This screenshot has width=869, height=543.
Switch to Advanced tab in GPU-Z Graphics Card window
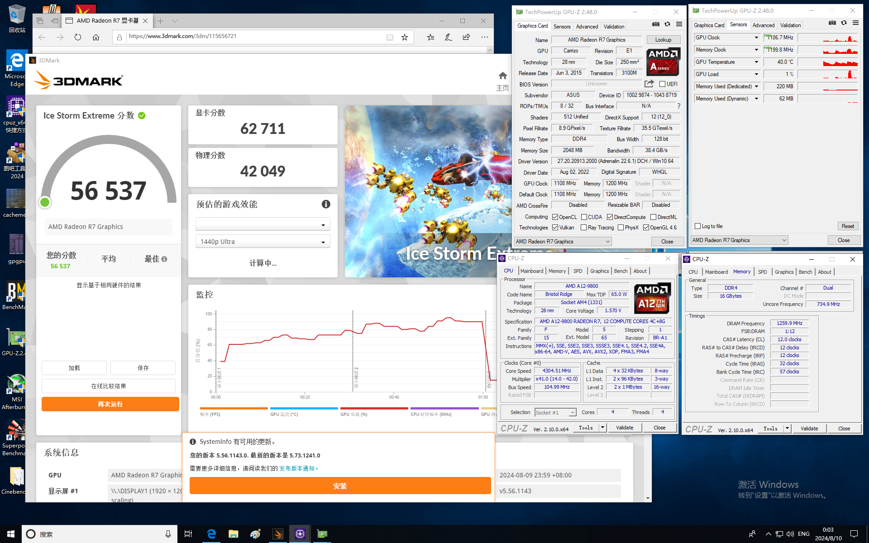(x=587, y=27)
